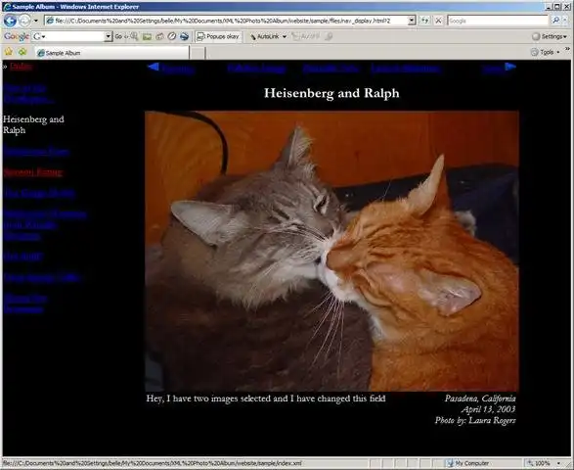Image resolution: width=574 pixels, height=470 pixels.
Task: Click Heisenberg and Ralph in sidebar
Action: pos(33,124)
